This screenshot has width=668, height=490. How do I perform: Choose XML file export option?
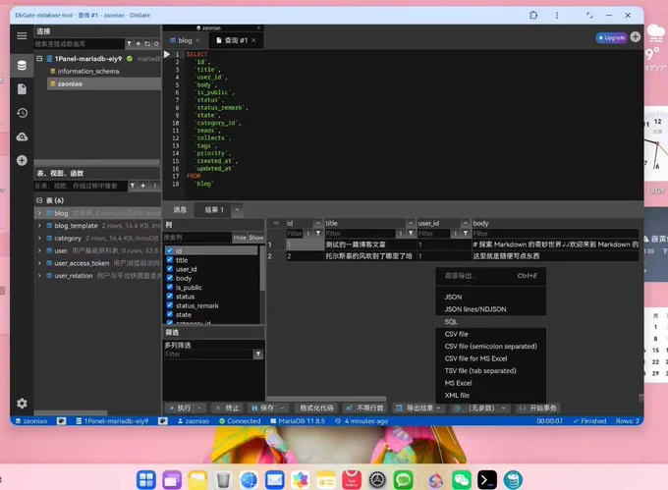pyautogui.click(x=491, y=396)
